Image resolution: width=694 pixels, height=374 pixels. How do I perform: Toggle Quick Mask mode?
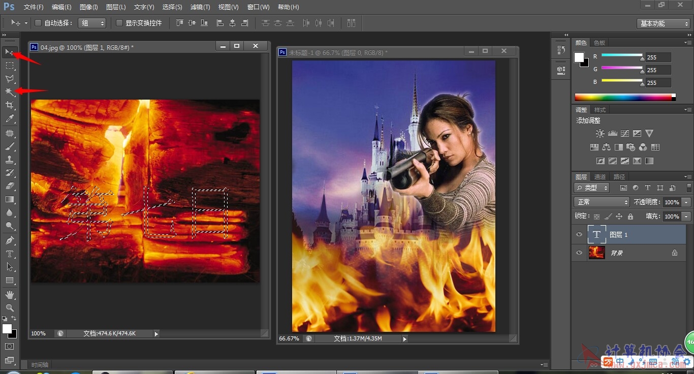point(9,347)
